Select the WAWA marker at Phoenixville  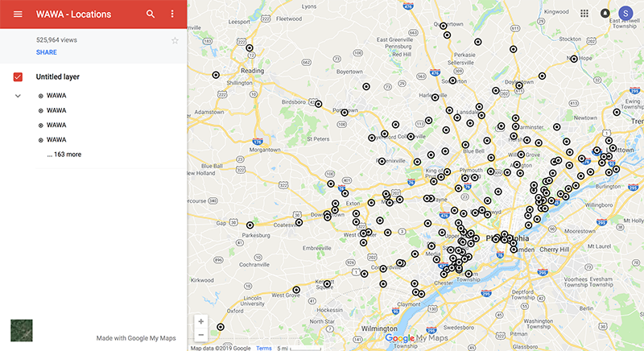(x=382, y=161)
